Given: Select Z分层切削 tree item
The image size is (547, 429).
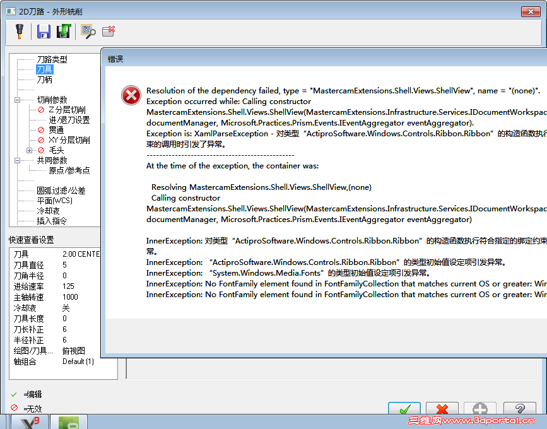Looking at the screenshot, I should tap(67, 110).
